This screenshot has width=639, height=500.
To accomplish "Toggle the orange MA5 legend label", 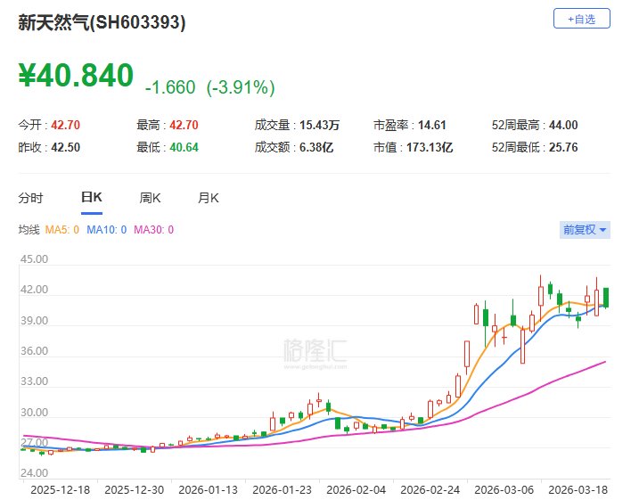I will click(x=61, y=230).
